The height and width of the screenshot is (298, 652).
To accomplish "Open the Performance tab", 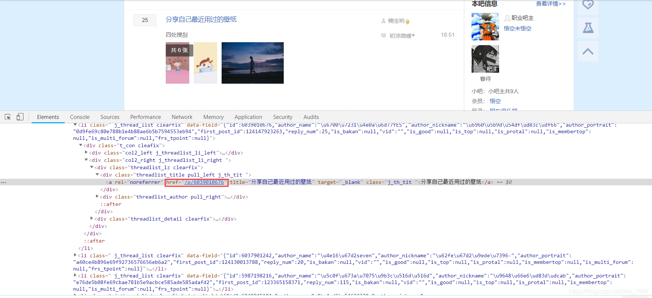I will [x=146, y=117].
